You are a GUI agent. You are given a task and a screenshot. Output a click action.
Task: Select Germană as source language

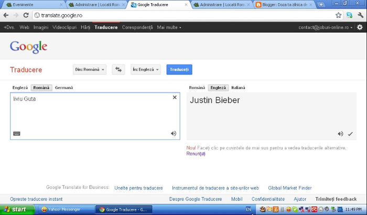point(64,88)
